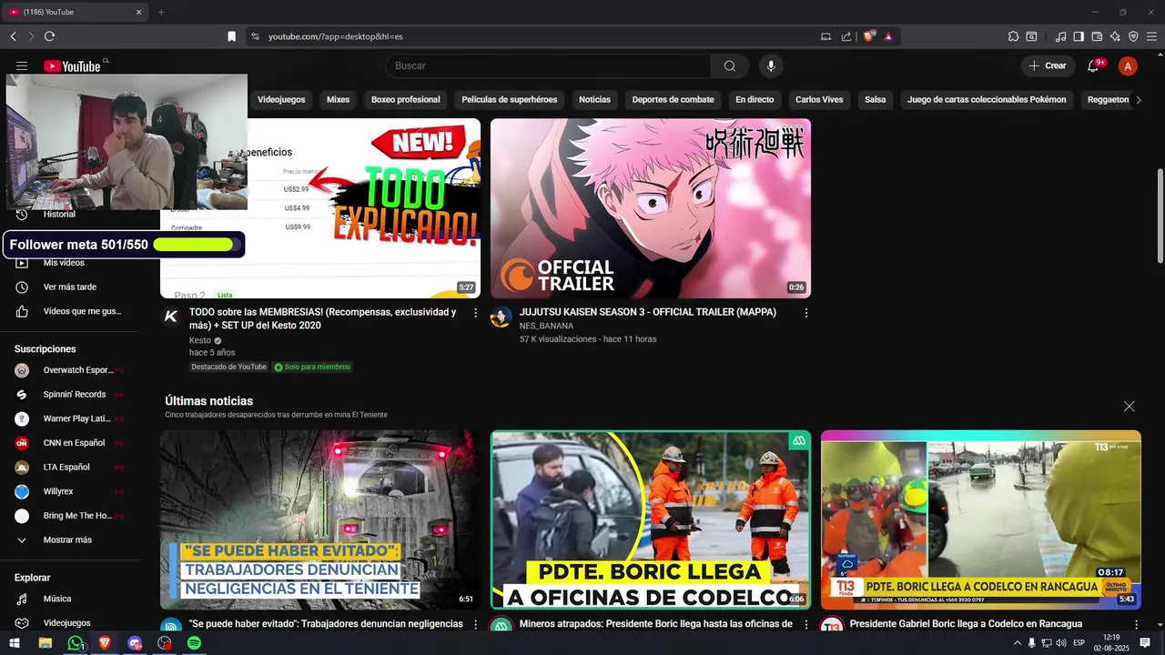The width and height of the screenshot is (1165, 655).
Task: Click the page vertical scrollbar thumb
Action: pos(1160,216)
